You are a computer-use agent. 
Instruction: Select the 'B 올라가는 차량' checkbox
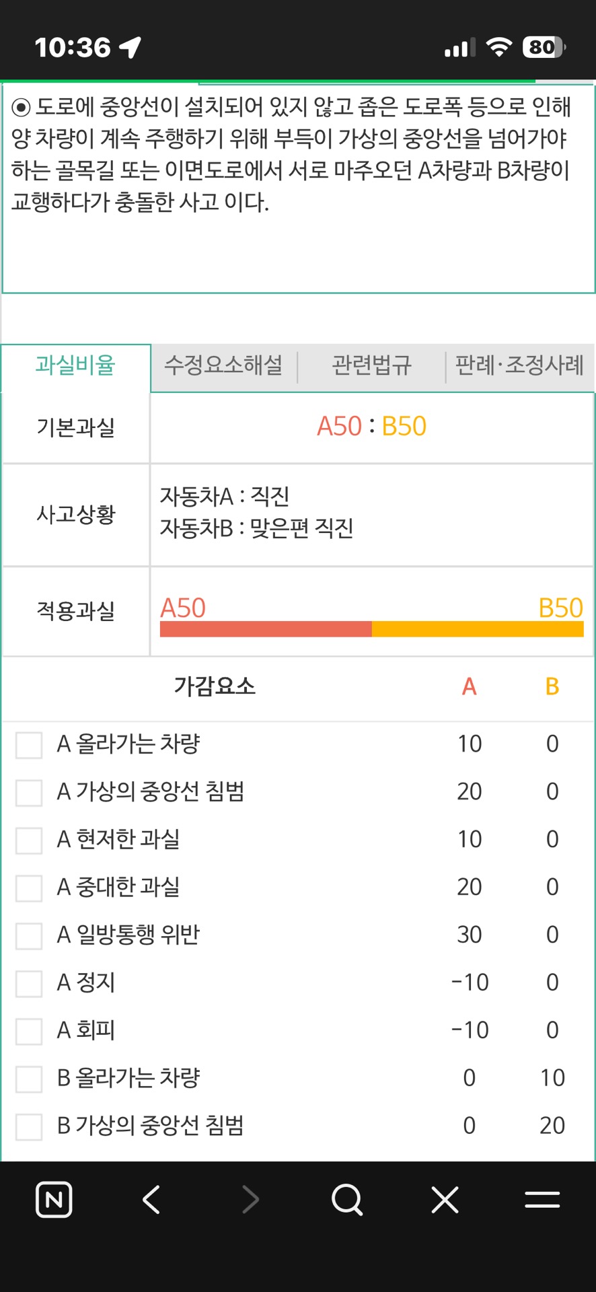pyautogui.click(x=29, y=1079)
